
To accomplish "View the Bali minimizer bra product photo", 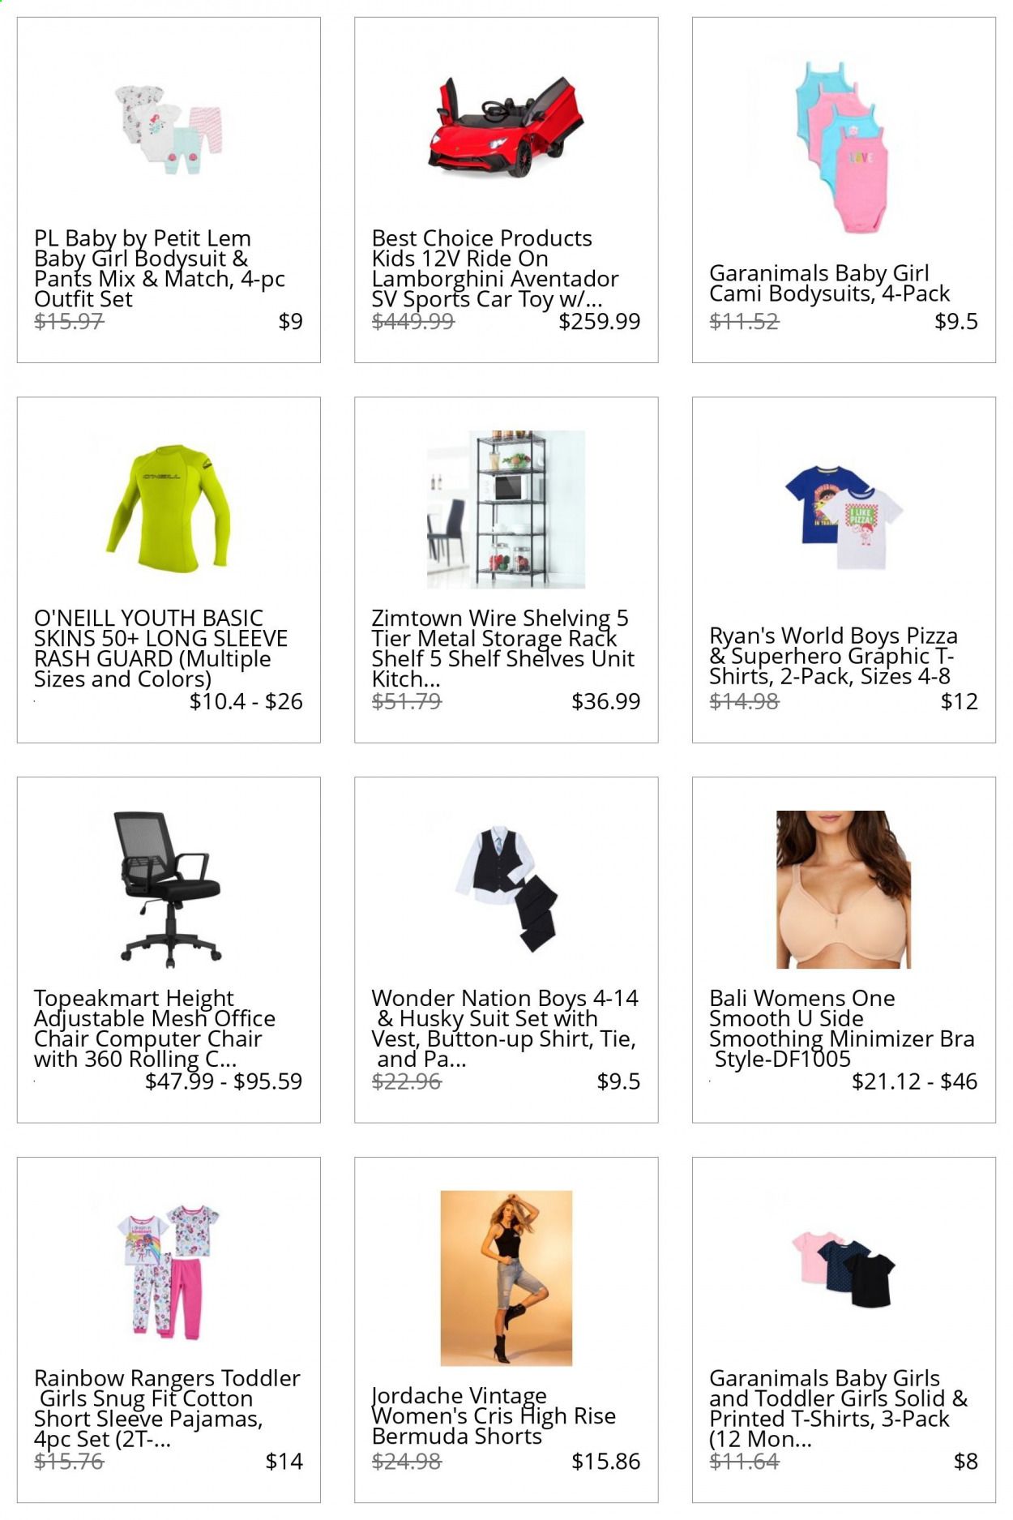I will point(843,889).
